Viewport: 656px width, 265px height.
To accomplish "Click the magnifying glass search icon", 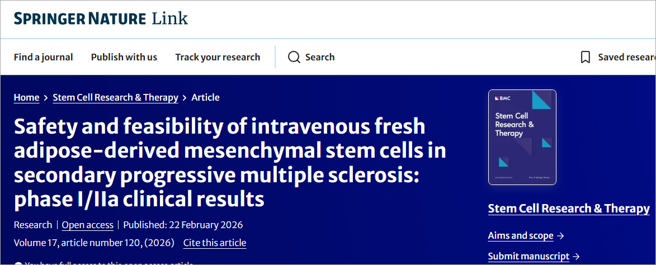I will click(294, 57).
